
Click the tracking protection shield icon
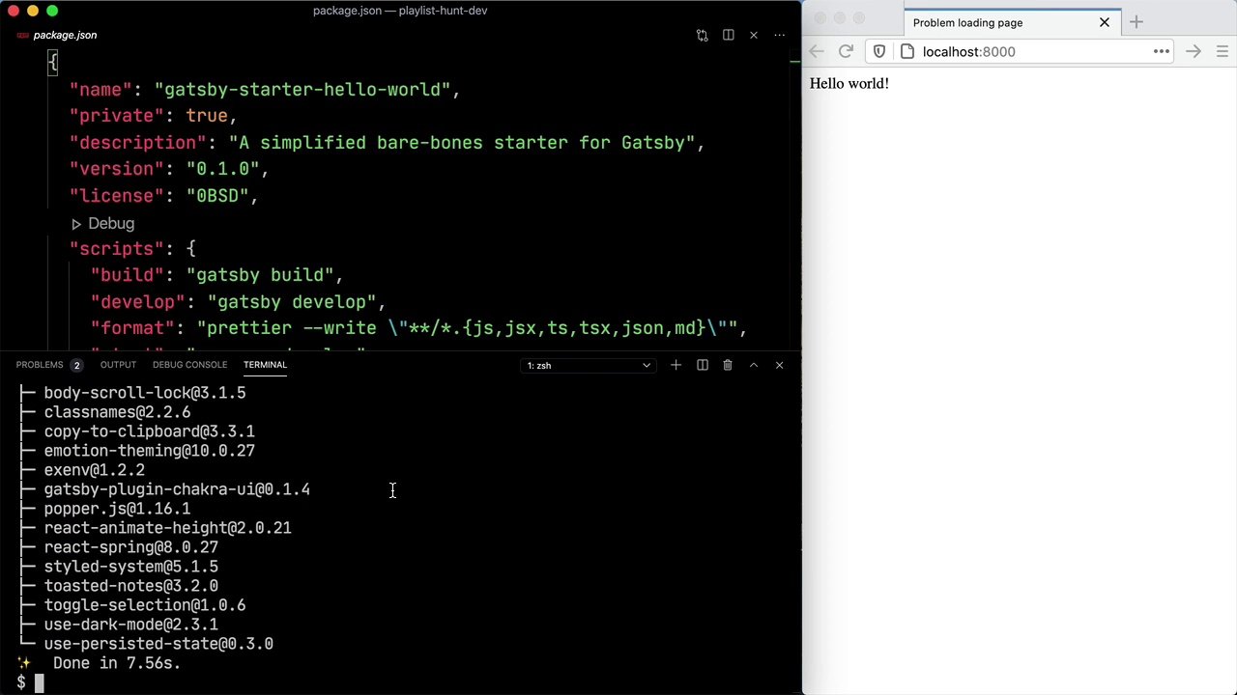pos(878,51)
